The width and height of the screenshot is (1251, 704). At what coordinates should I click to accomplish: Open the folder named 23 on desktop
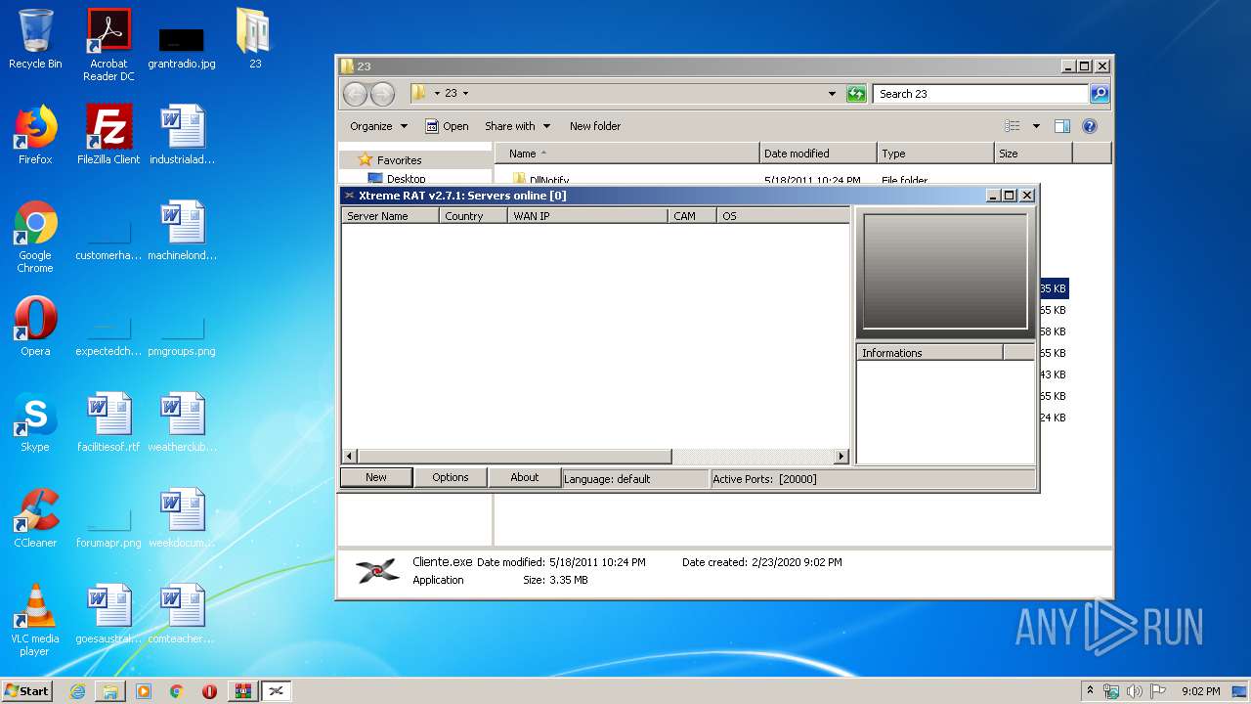click(x=254, y=39)
